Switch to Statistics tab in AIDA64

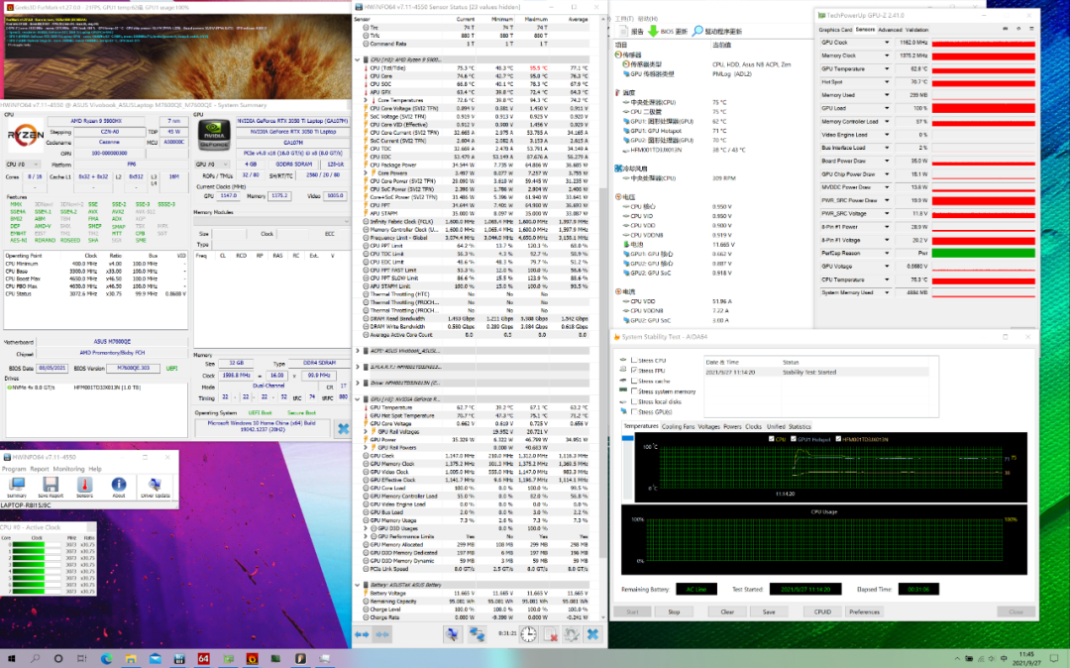pos(800,426)
